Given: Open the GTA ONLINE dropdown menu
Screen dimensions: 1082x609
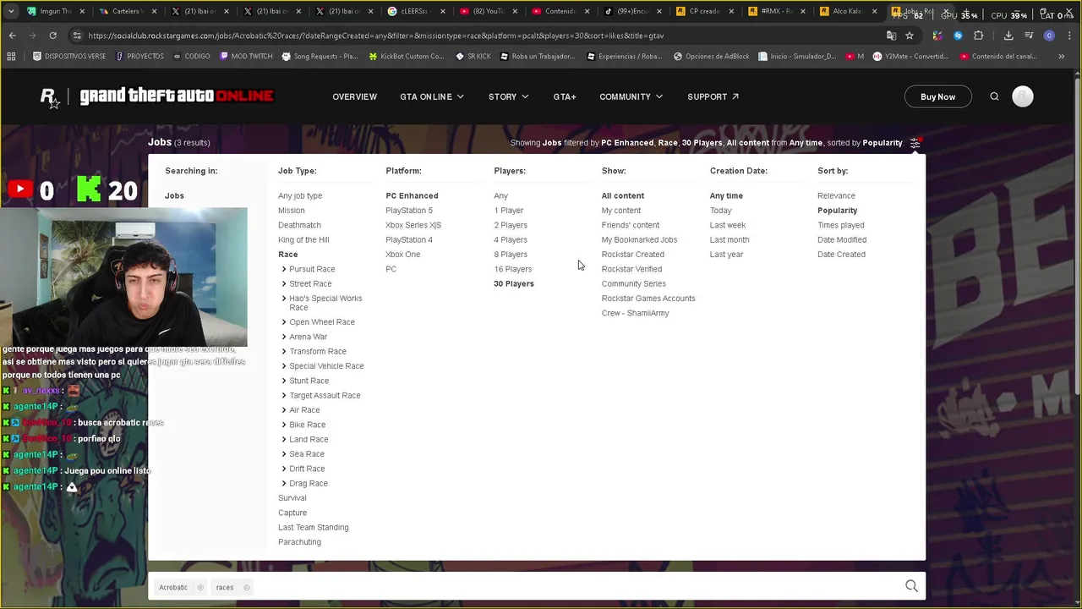Looking at the screenshot, I should pos(432,96).
